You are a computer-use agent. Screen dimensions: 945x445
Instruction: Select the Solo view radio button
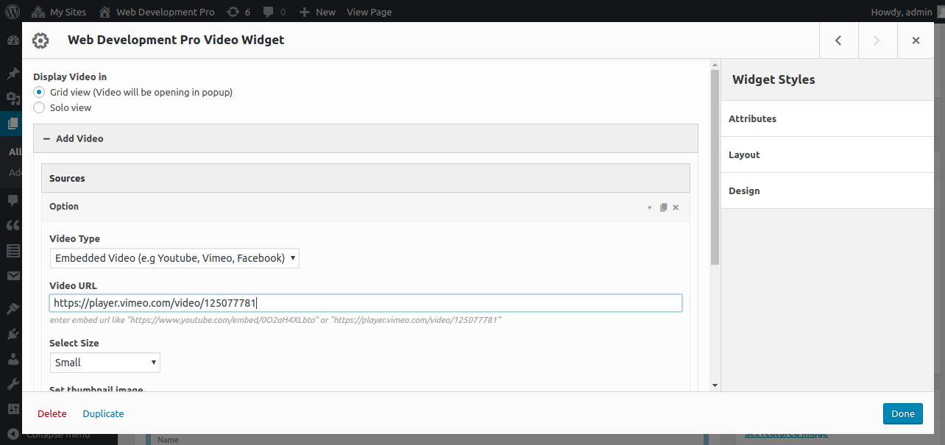39,107
